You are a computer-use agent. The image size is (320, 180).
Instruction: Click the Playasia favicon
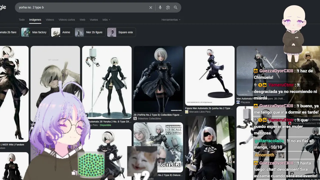point(238,102)
